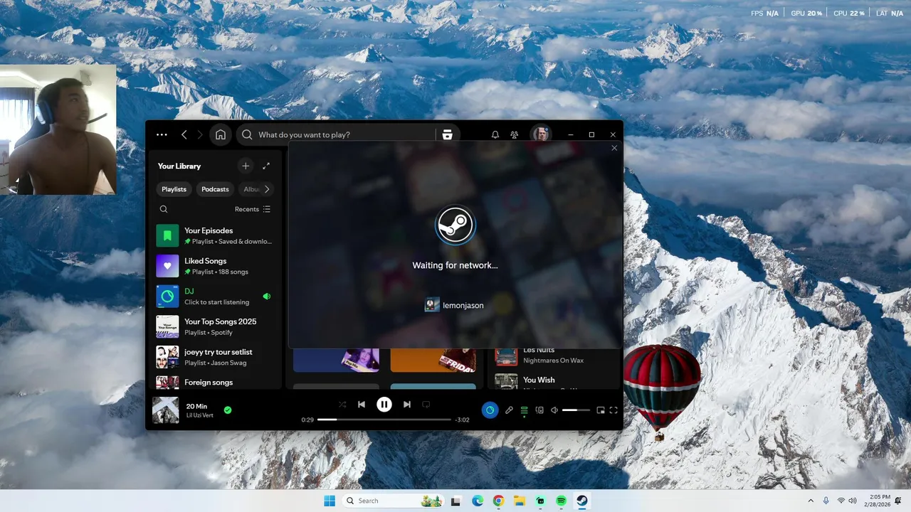Pause the current song
The height and width of the screenshot is (512, 911).
384,404
